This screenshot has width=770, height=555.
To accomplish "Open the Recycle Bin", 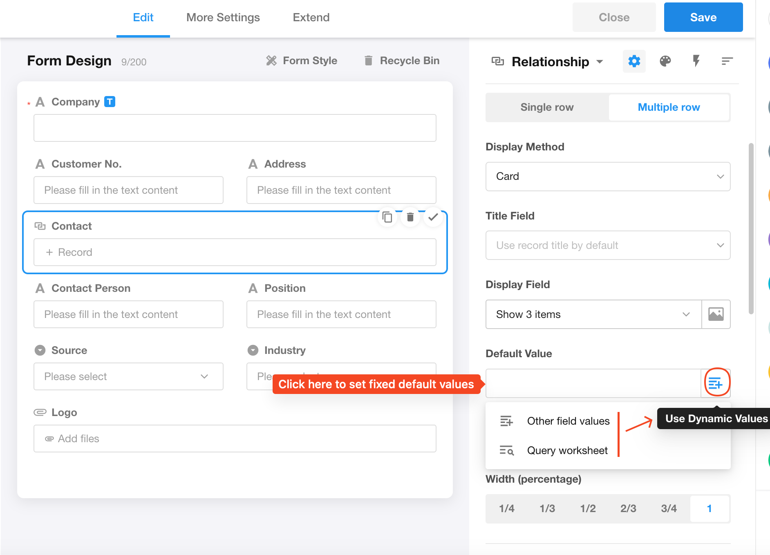I will coord(402,60).
